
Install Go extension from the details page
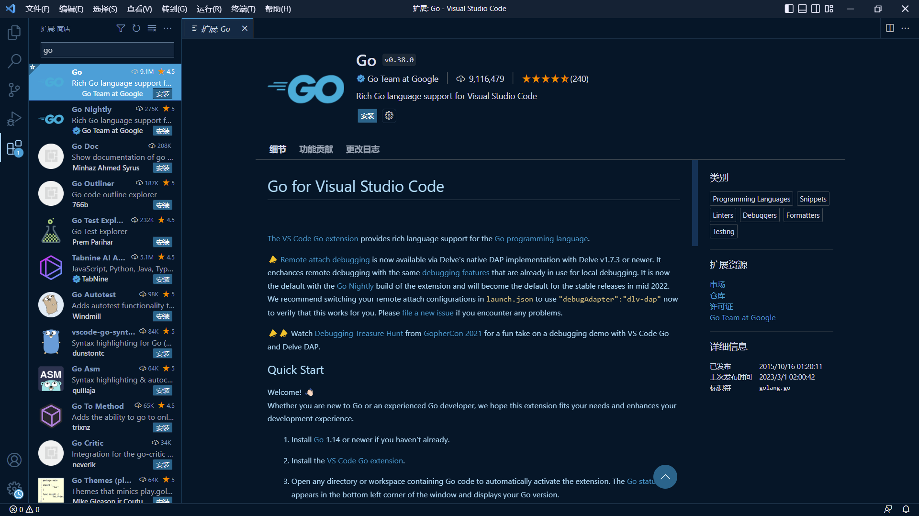[x=368, y=116]
